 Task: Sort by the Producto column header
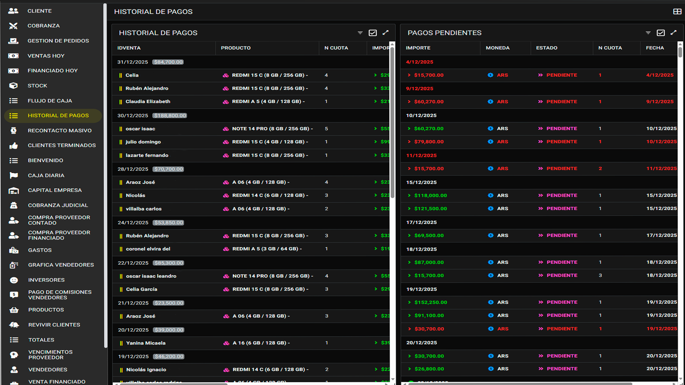[235, 48]
